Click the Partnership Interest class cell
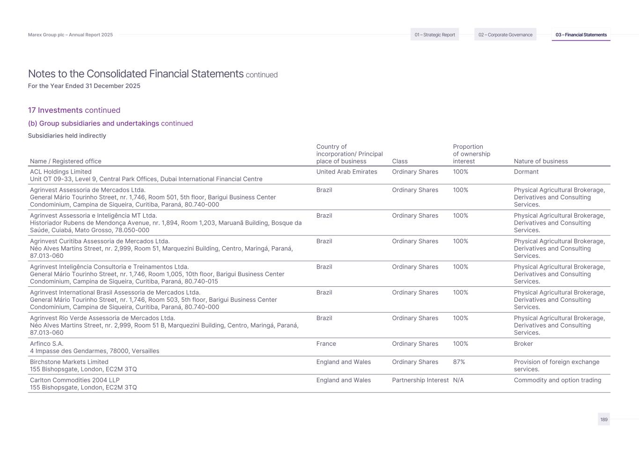This screenshot has height=452, width=639. click(x=420, y=380)
